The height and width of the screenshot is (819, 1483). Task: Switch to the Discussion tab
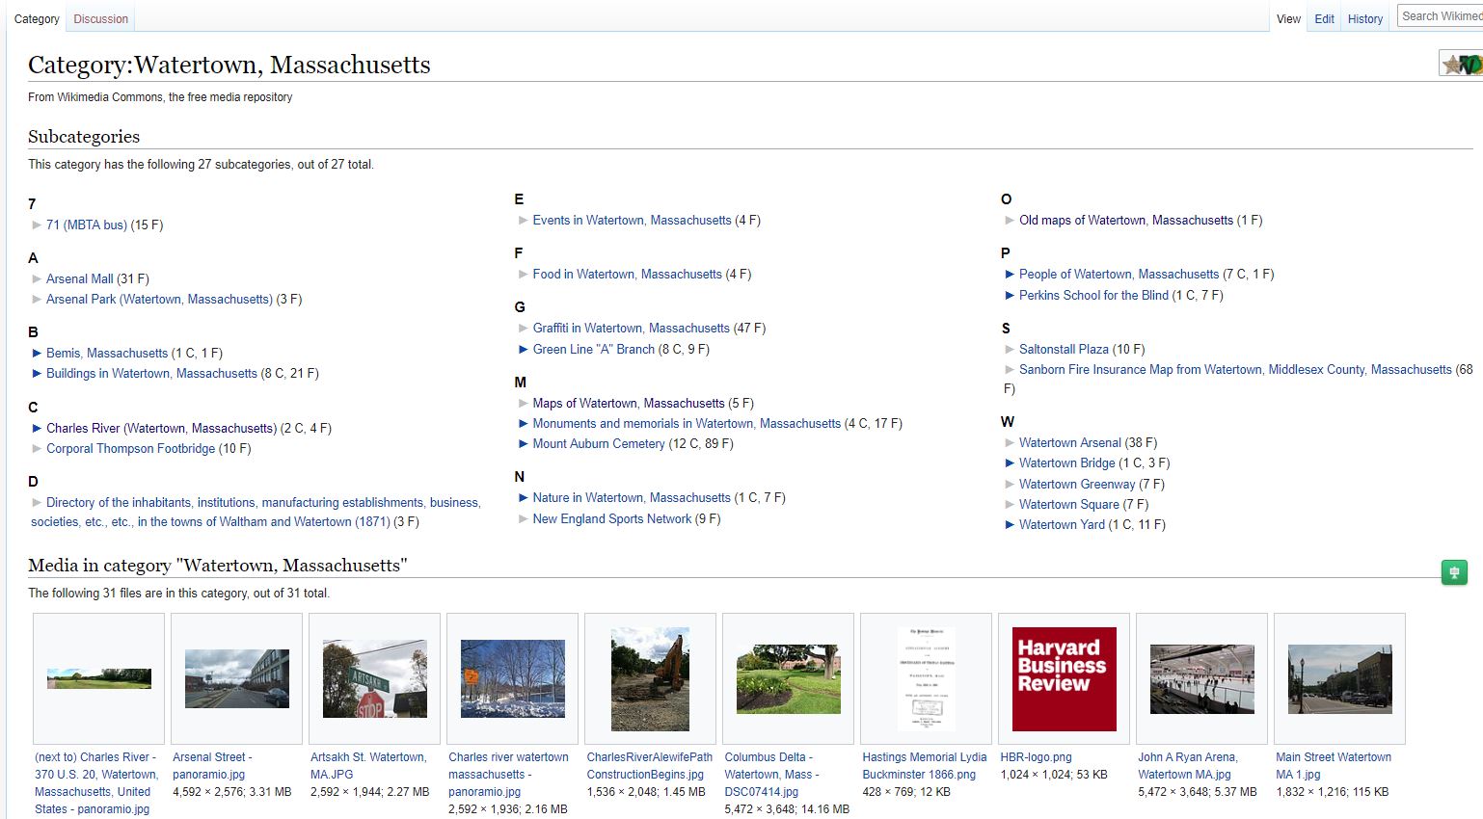(100, 18)
